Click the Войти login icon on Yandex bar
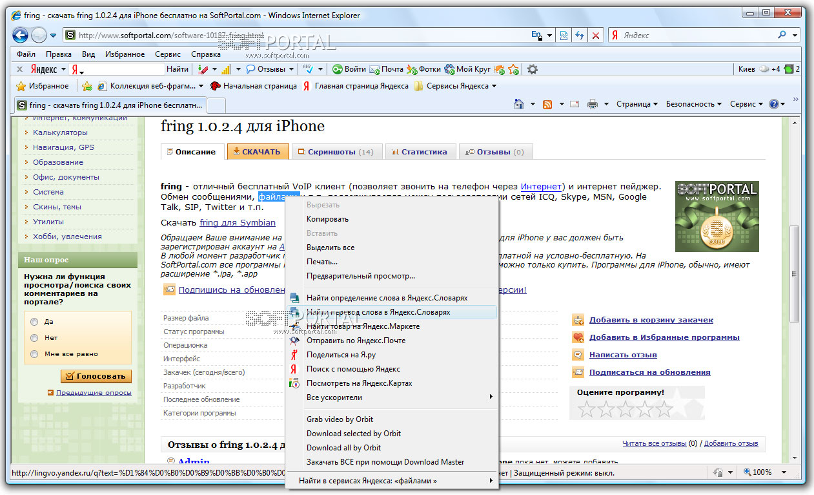Screen dimensions: 814x495 pos(349,69)
